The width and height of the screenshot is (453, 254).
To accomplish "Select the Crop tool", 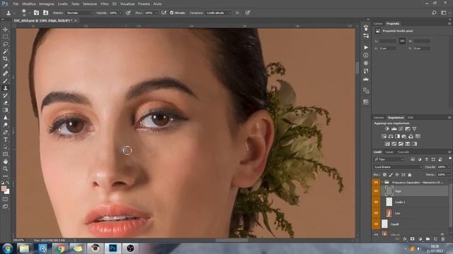I will (x=5, y=59).
